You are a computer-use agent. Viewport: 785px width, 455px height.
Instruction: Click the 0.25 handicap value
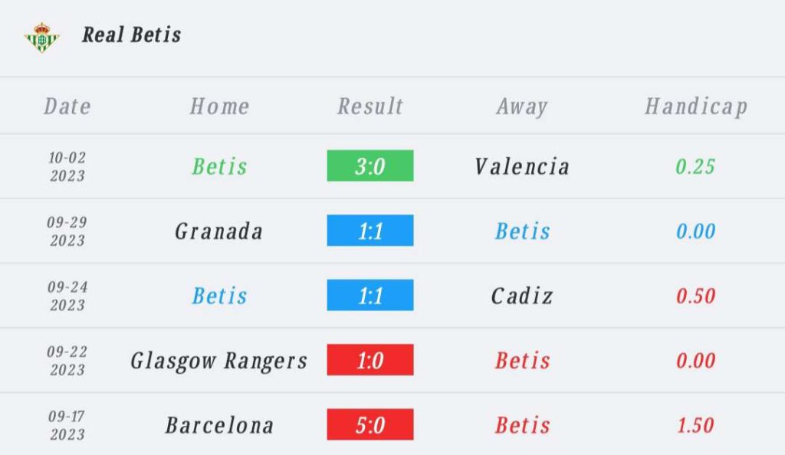point(695,166)
